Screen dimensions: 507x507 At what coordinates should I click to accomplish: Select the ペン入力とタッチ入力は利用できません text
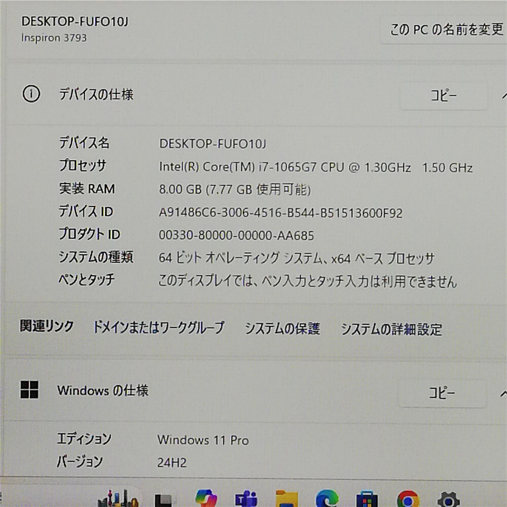pyautogui.click(x=359, y=281)
